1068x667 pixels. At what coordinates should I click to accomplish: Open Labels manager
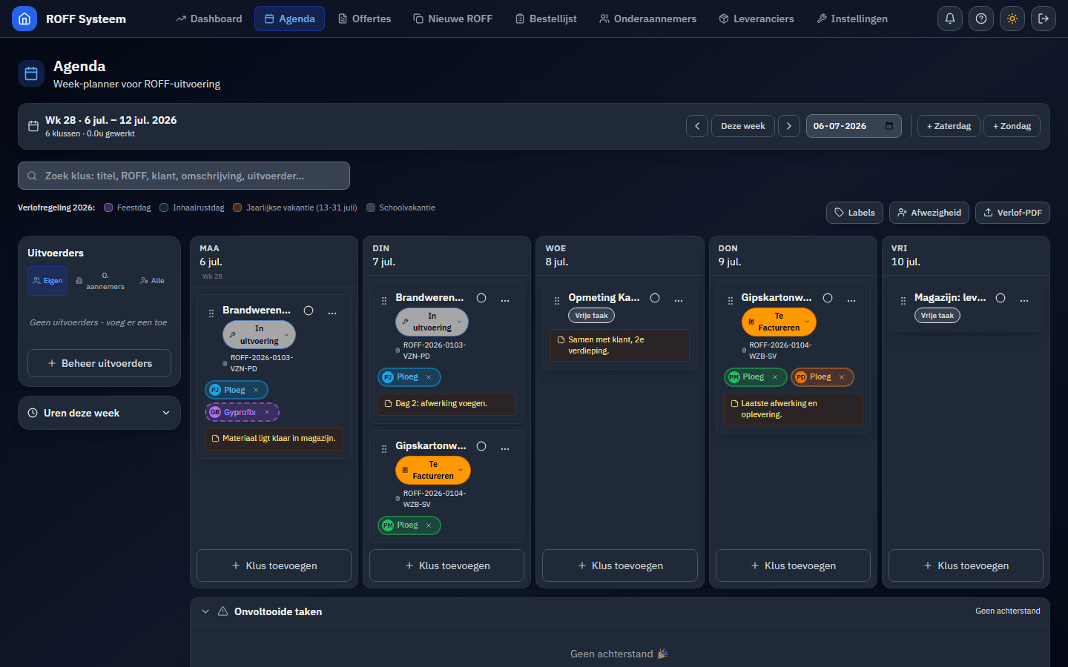[x=854, y=213]
